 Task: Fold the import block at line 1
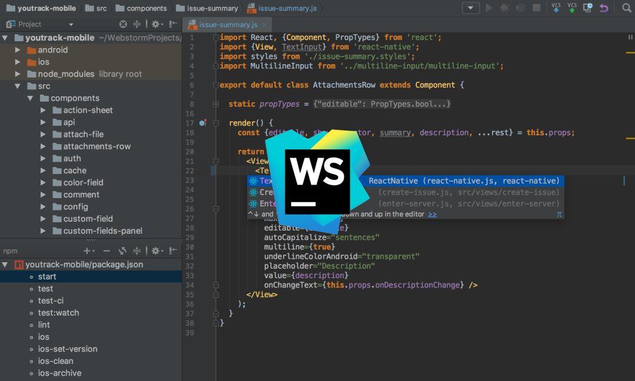pyautogui.click(x=216, y=38)
